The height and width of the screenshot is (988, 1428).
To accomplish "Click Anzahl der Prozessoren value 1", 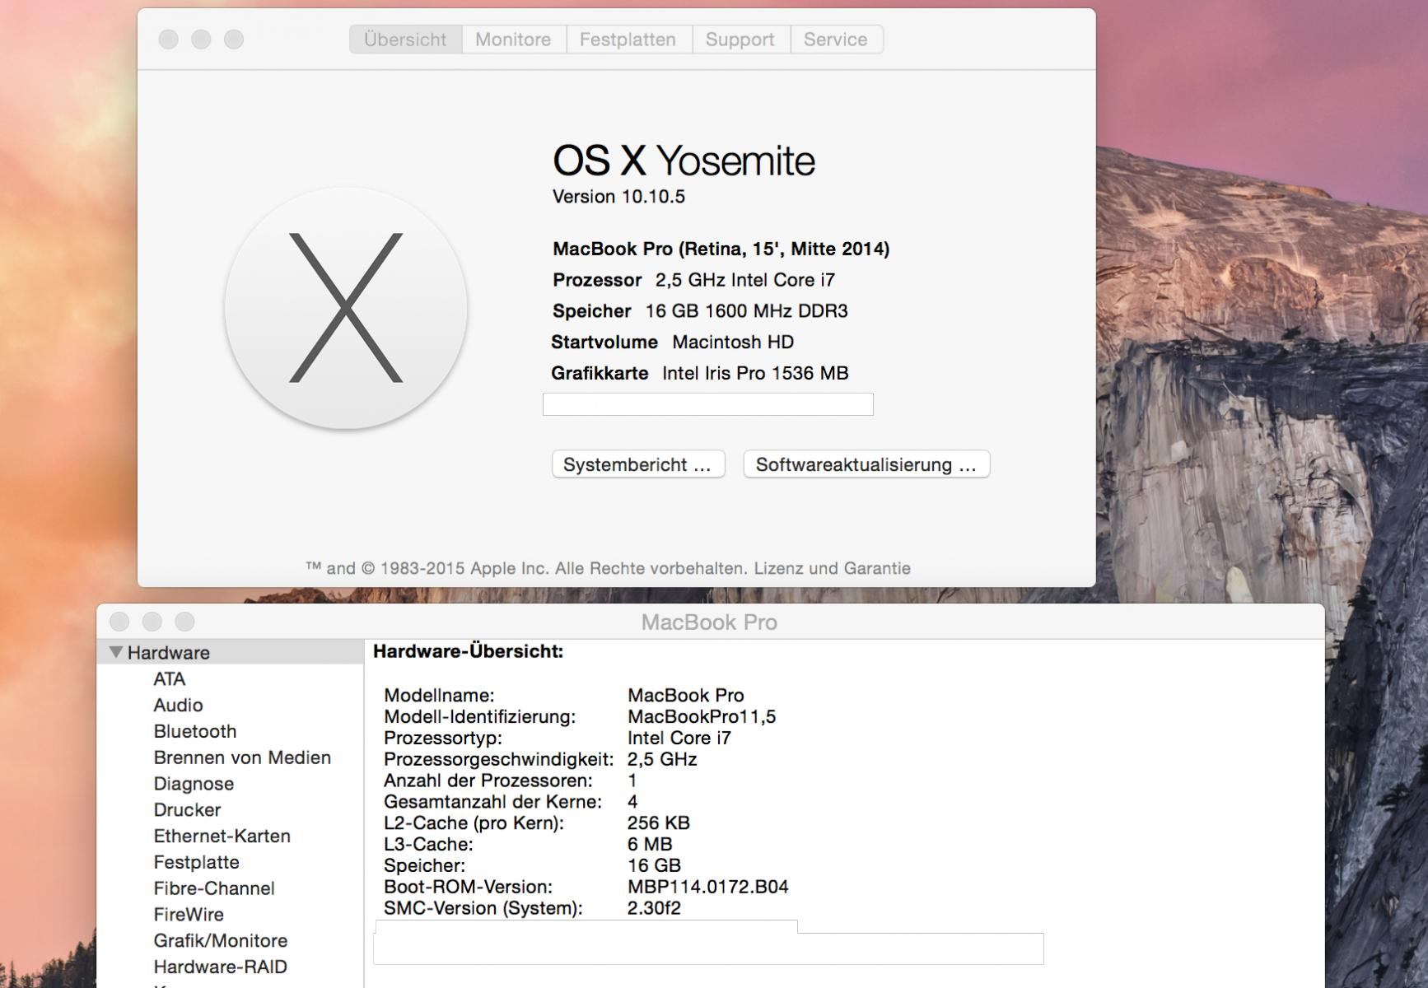I will coord(632,781).
